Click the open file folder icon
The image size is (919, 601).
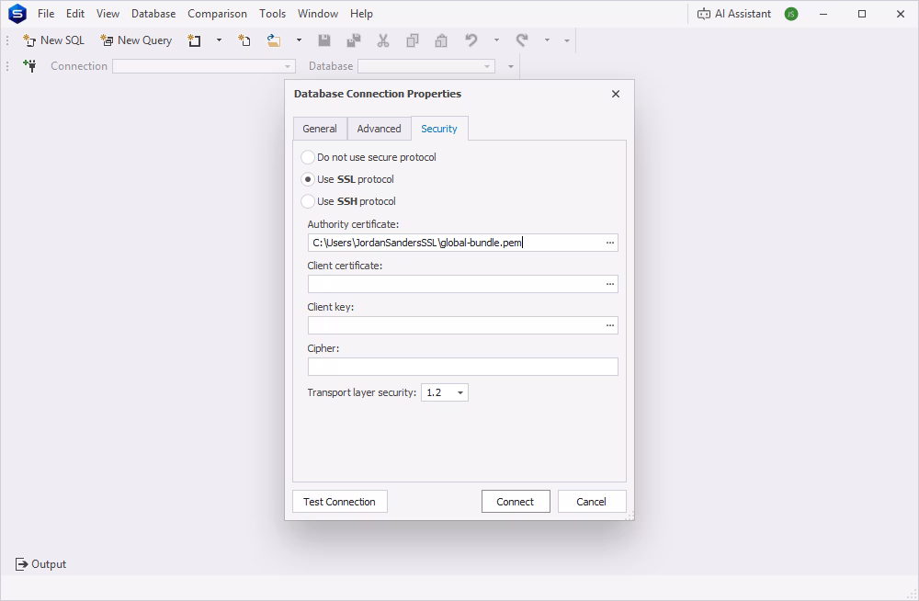(x=274, y=40)
